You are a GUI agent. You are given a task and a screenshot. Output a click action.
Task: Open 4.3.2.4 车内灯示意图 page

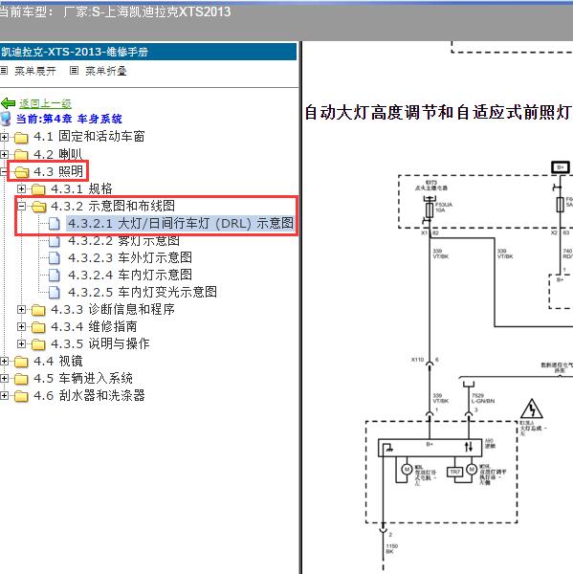coord(130,275)
